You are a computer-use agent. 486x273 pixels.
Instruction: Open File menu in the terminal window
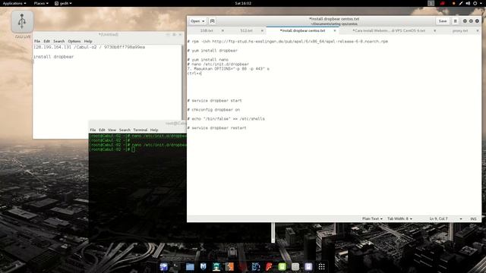point(93,130)
